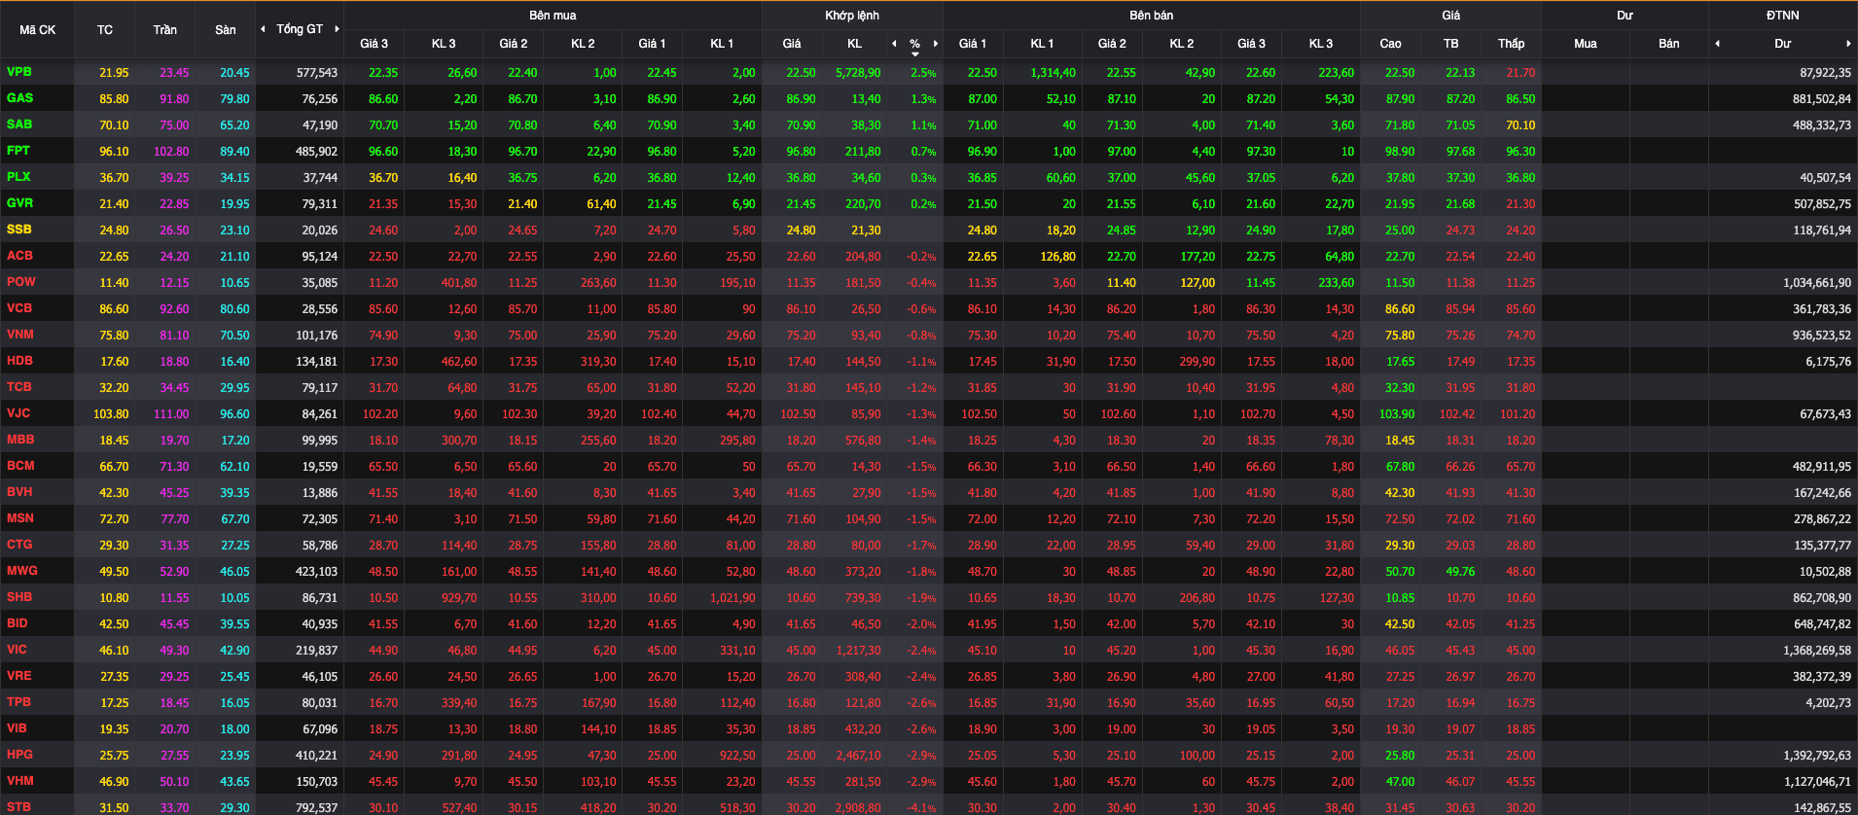Open the TCB stock symbol
Viewport: 1858px width, 815px height.
(19, 387)
